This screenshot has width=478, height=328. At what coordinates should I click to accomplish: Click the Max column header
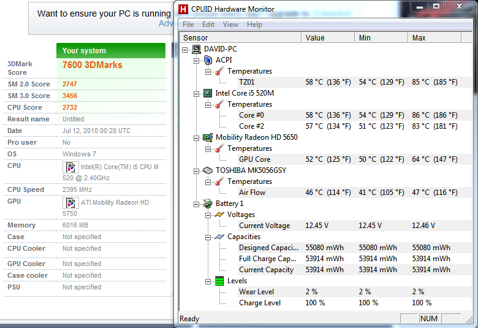[434, 37]
